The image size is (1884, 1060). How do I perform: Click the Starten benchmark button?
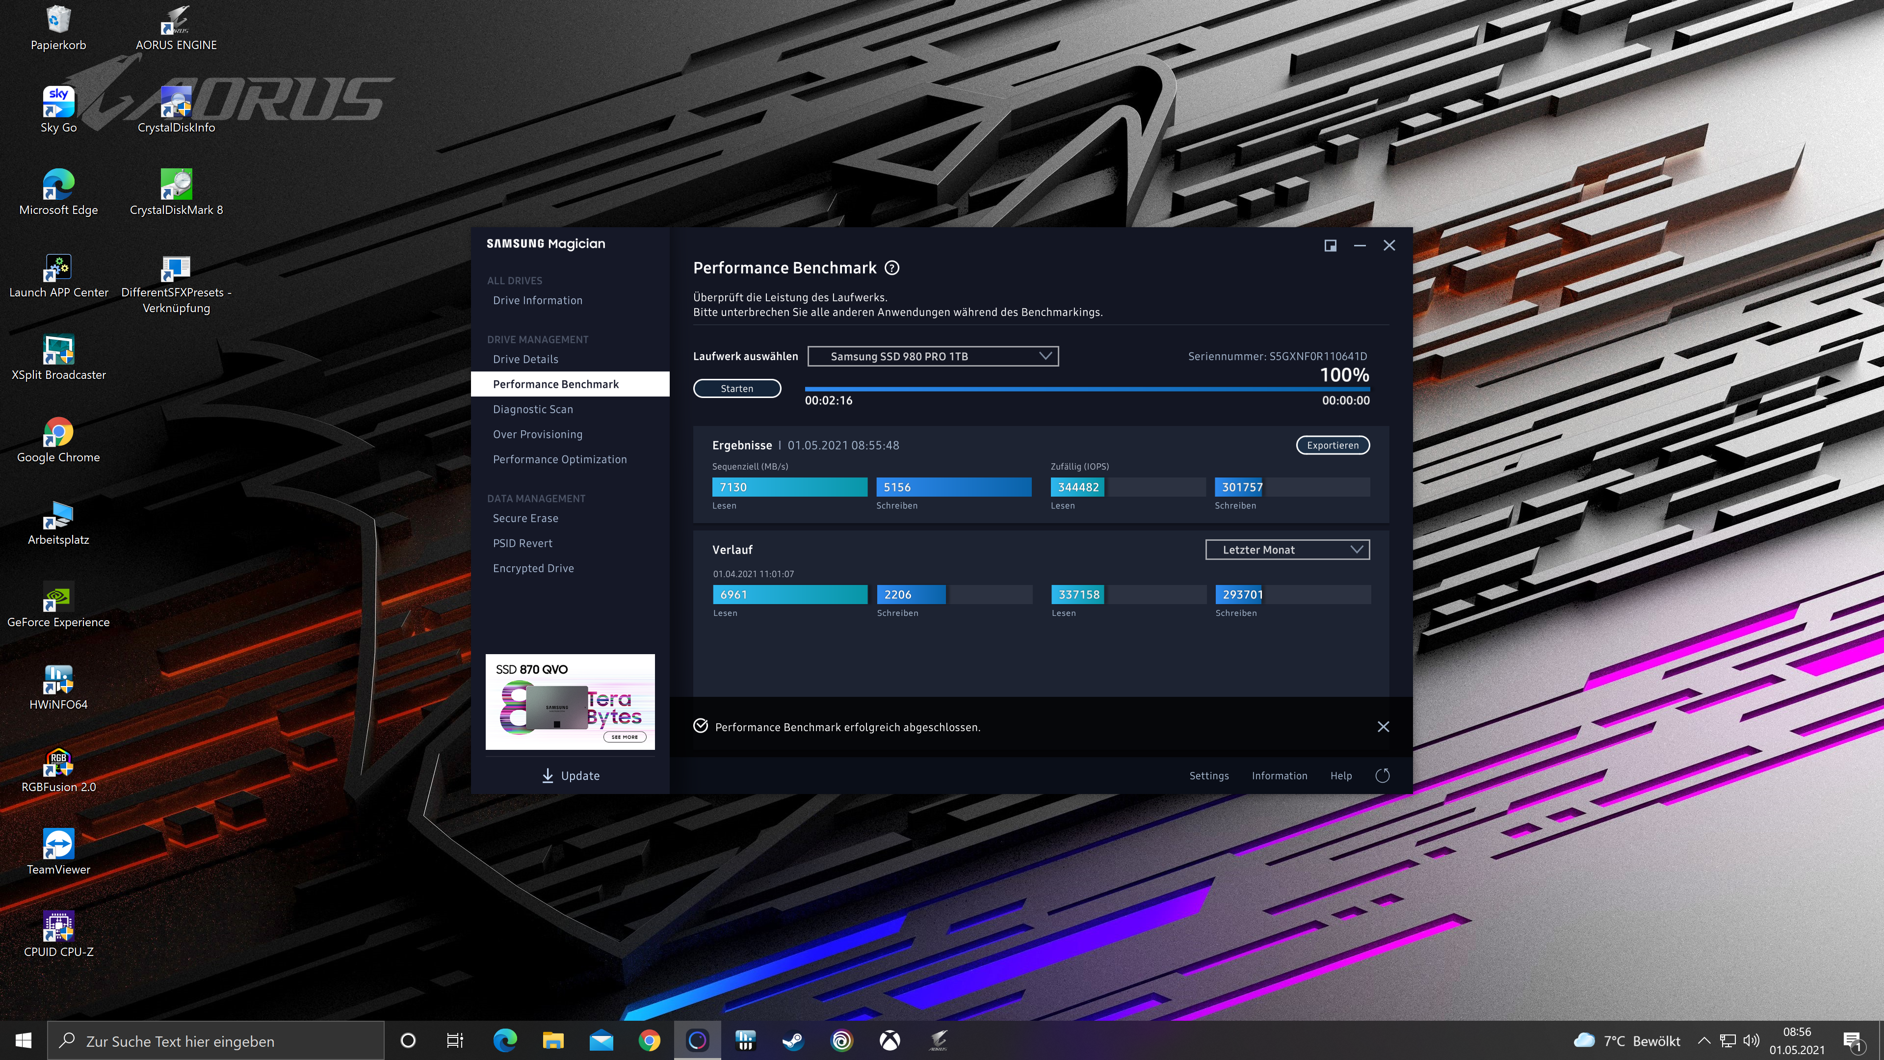click(737, 389)
